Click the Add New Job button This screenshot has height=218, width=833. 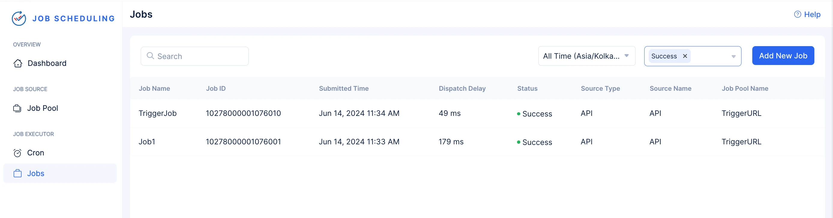click(783, 56)
